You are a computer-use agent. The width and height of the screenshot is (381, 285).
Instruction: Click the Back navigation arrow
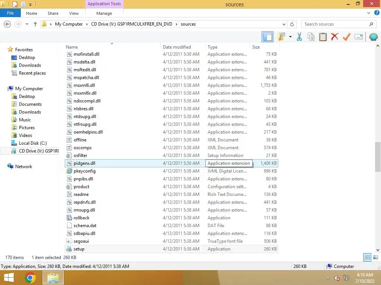point(7,24)
